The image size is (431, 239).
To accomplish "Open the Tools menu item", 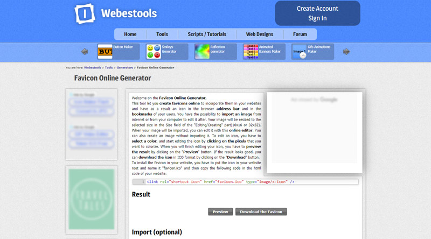I will coord(162,34).
